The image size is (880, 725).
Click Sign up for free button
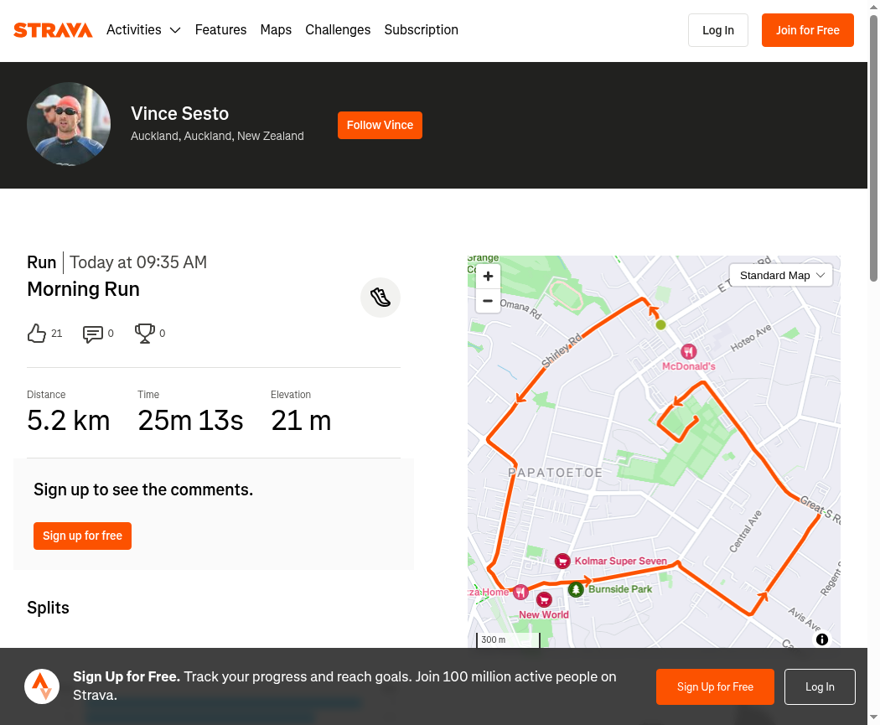[82, 536]
